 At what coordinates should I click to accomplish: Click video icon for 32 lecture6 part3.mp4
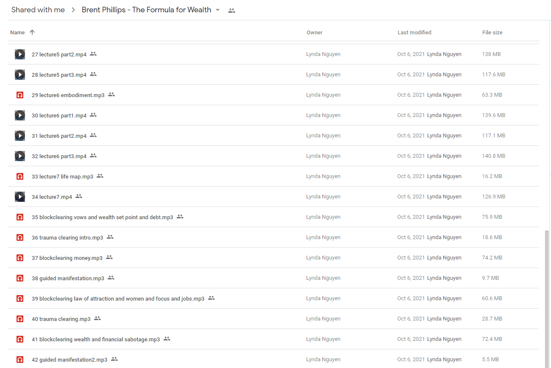pos(20,156)
